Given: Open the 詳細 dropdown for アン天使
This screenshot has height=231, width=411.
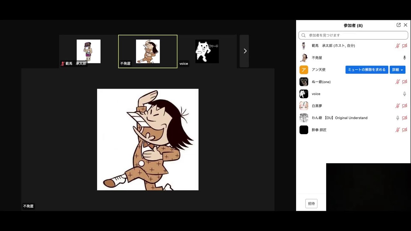Looking at the screenshot, I should 398,70.
